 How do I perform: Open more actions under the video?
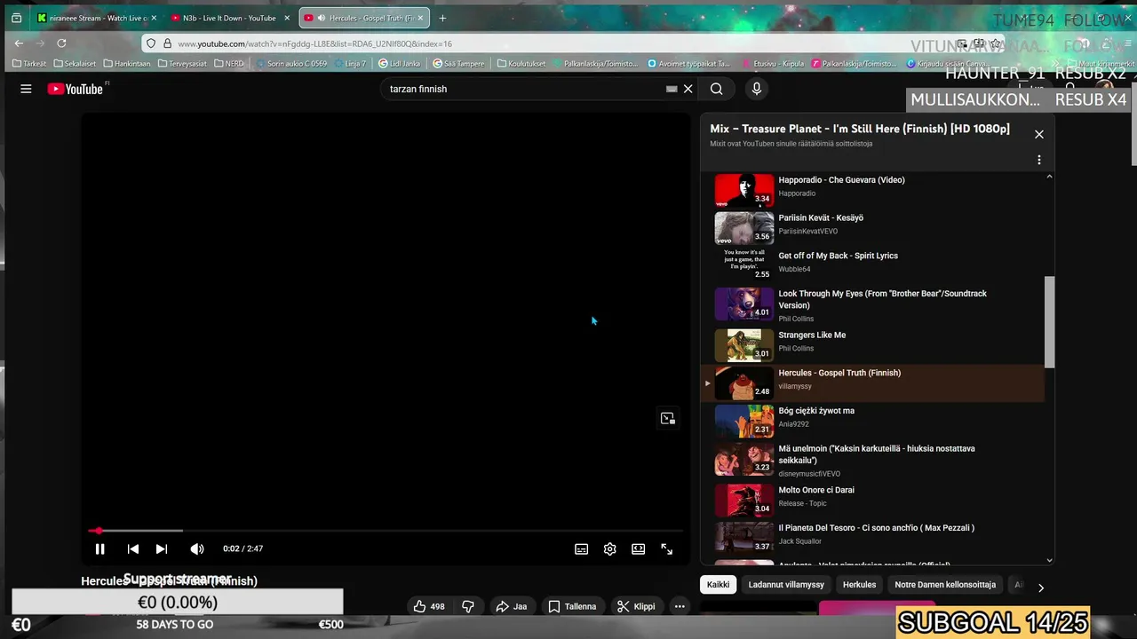coord(680,606)
